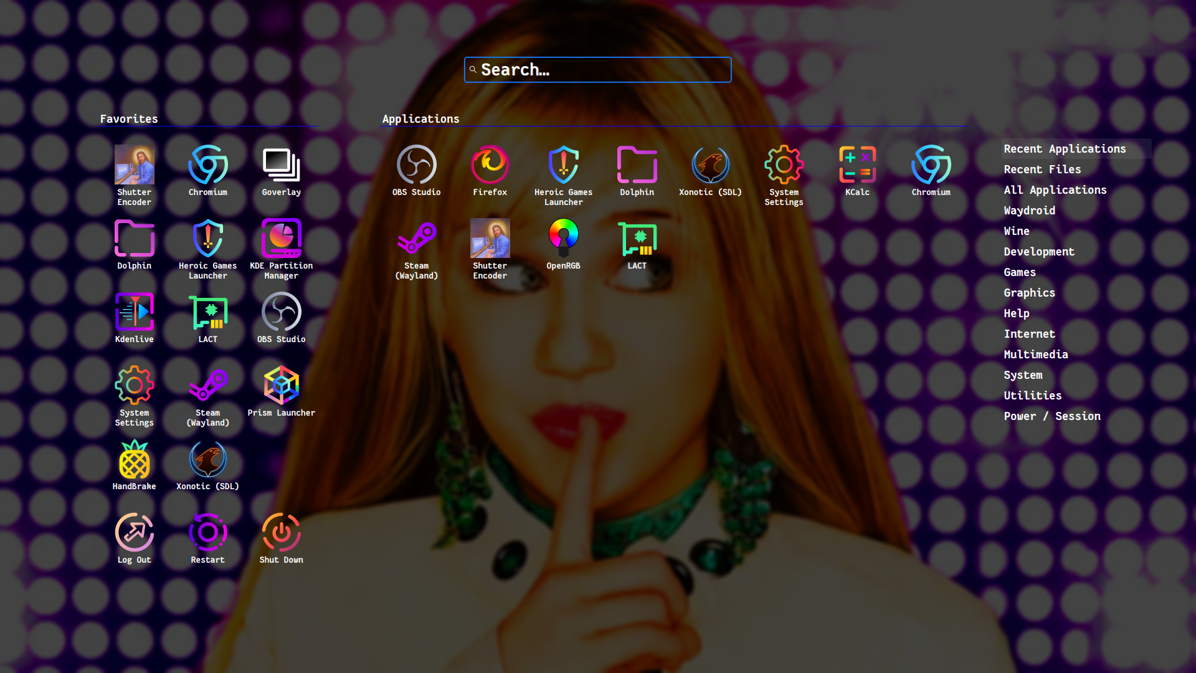The width and height of the screenshot is (1196, 673).
Task: Click into the Search field
Action: 598,70
